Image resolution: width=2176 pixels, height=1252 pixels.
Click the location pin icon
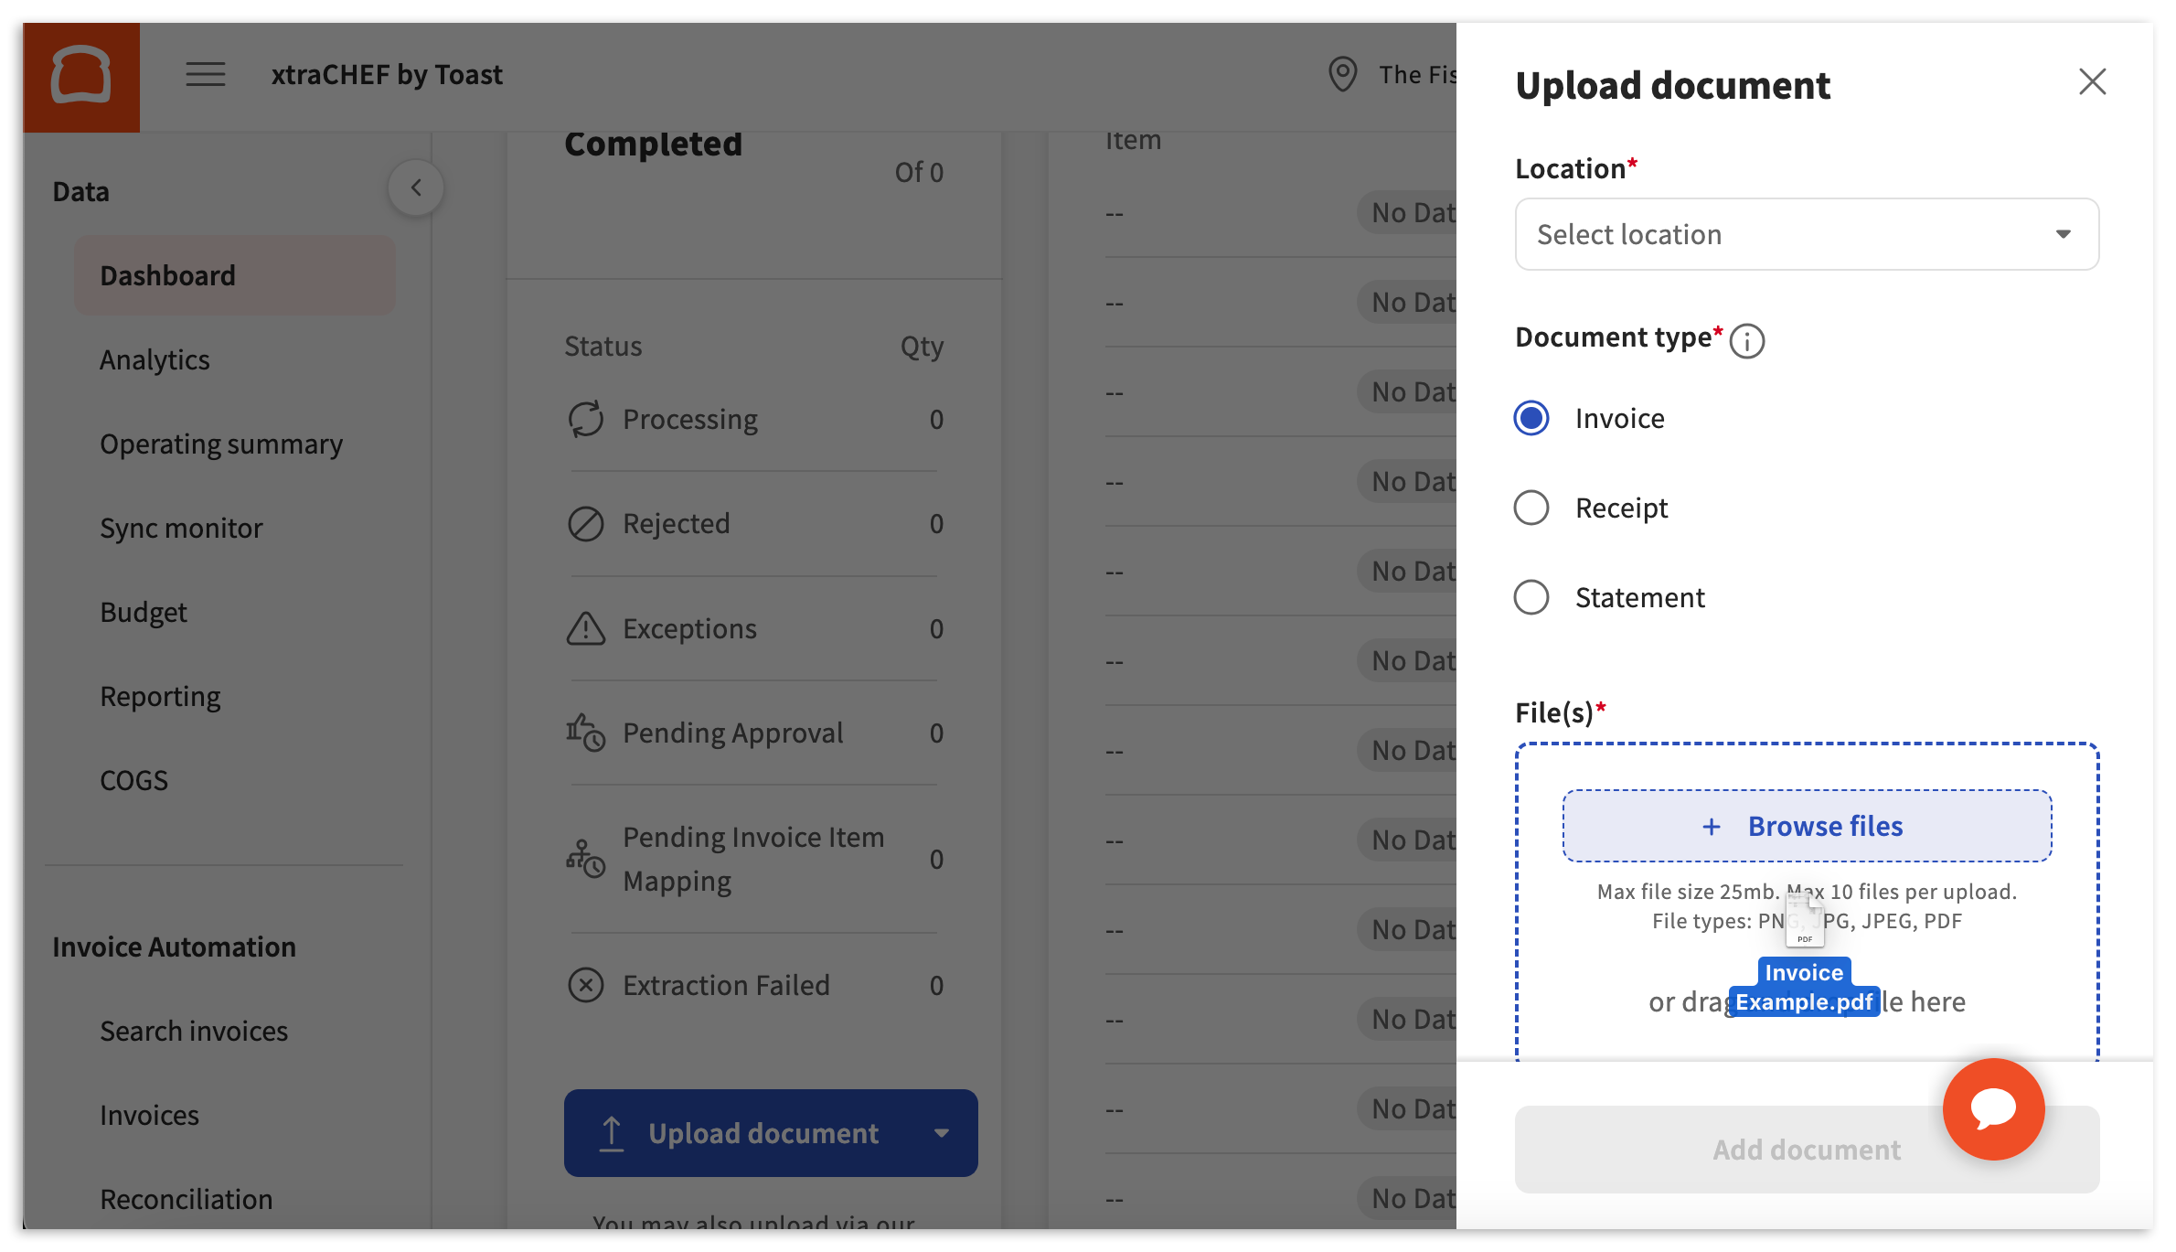pyautogui.click(x=1341, y=74)
